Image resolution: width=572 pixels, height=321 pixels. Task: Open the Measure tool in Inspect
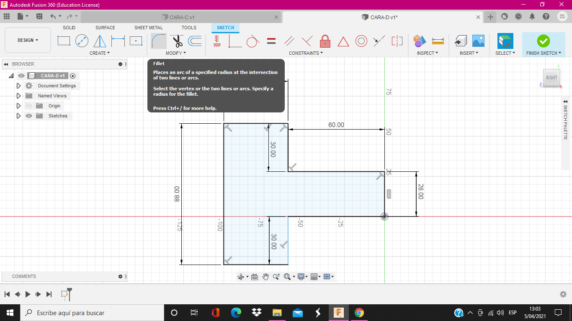(x=438, y=41)
